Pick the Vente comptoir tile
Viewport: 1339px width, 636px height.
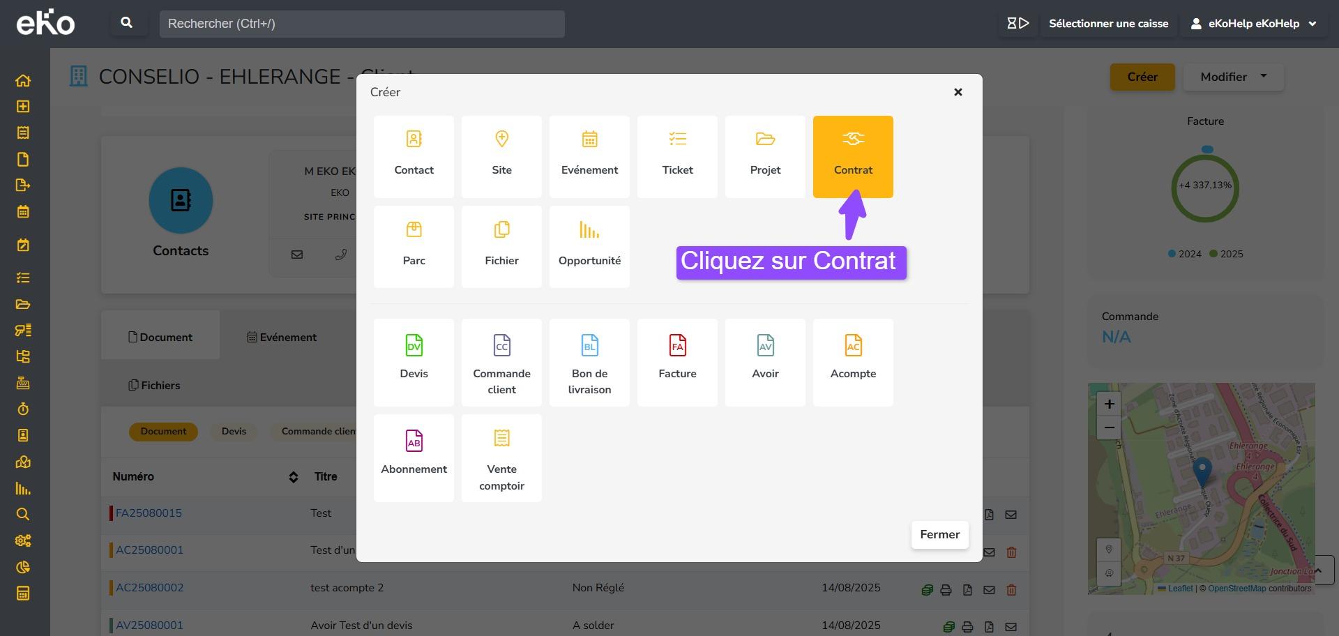pos(501,457)
